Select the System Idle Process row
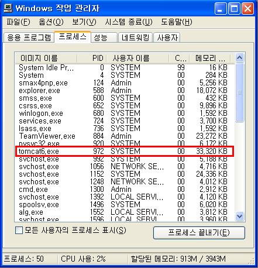 pos(125,67)
